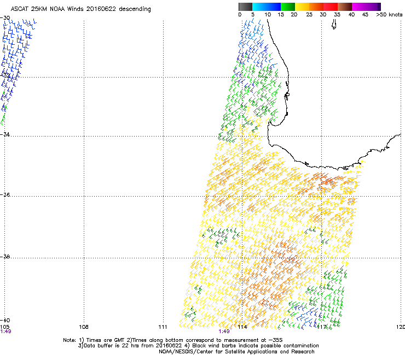Pick the red 30–35 knots legend segment
Viewport: 405px width, 355px height.
331,7
